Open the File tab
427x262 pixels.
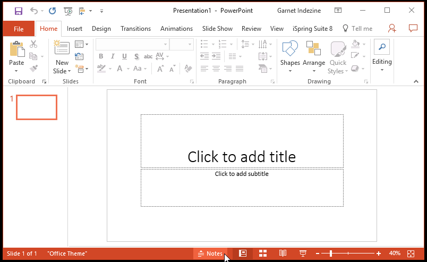19,29
